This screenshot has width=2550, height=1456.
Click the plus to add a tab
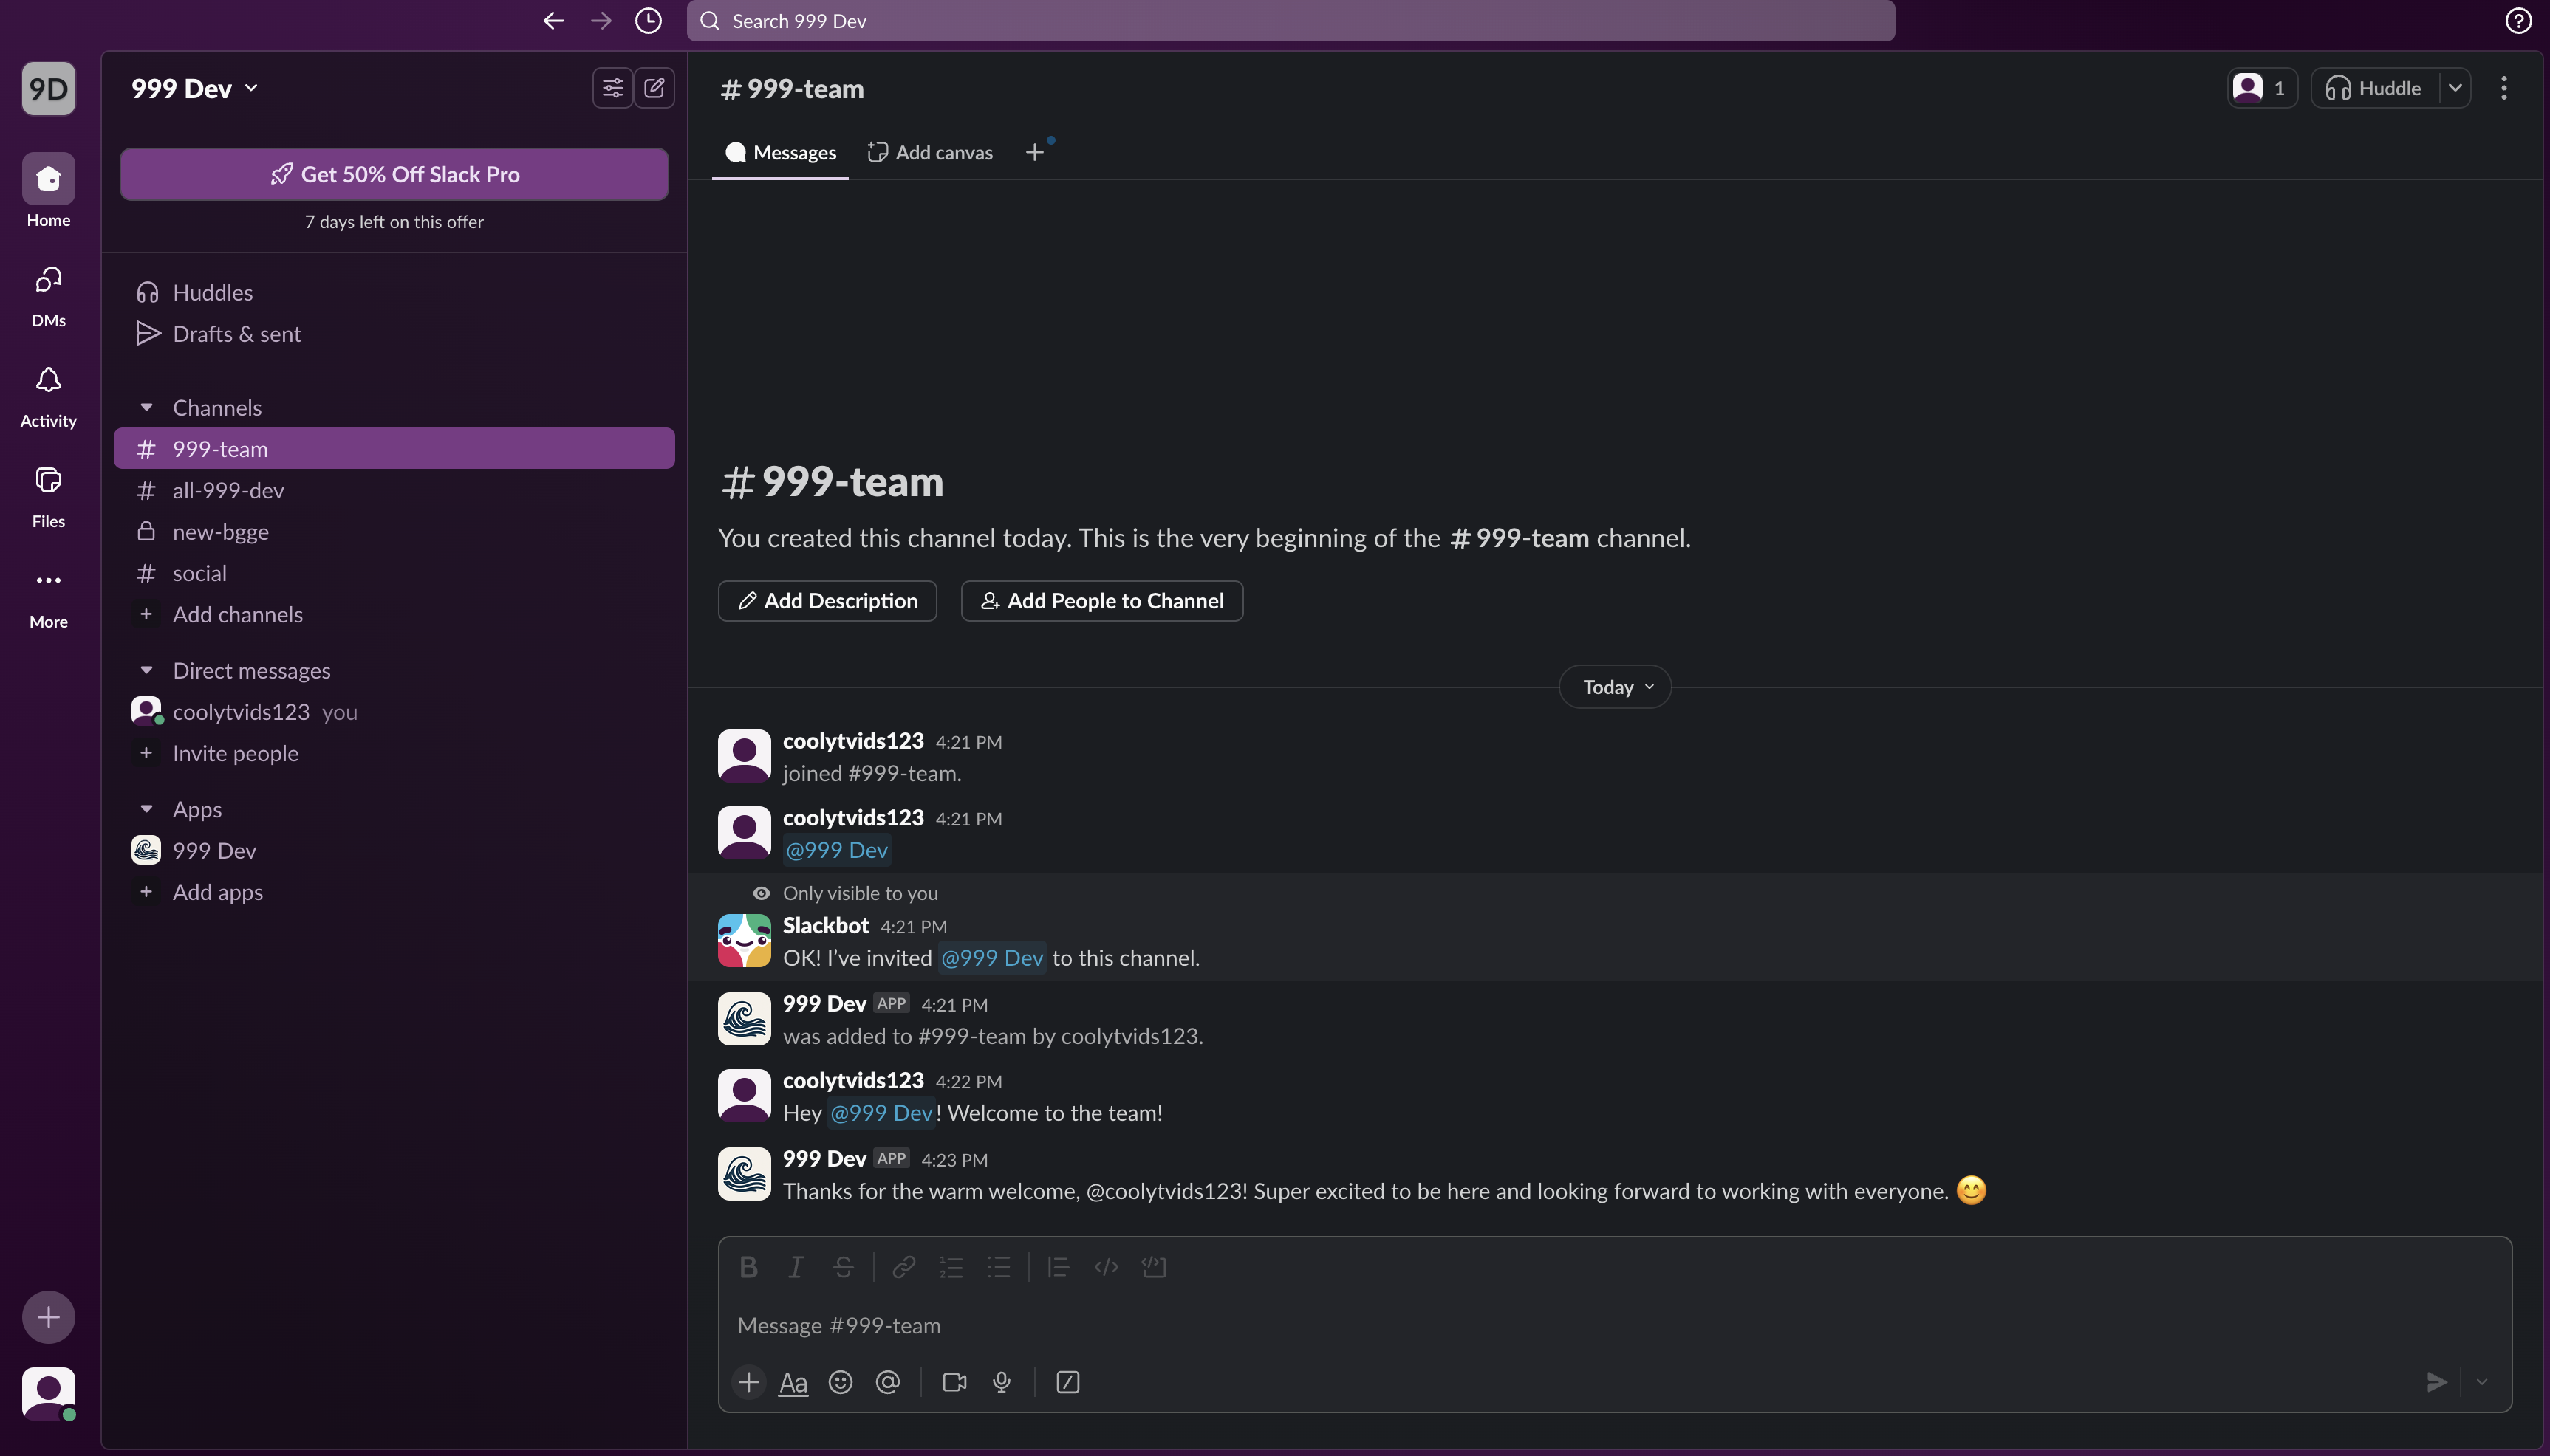pyautogui.click(x=1034, y=152)
